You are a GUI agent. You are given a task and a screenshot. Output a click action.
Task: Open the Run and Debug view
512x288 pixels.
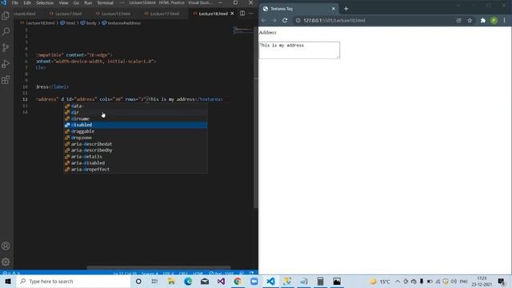(6, 64)
